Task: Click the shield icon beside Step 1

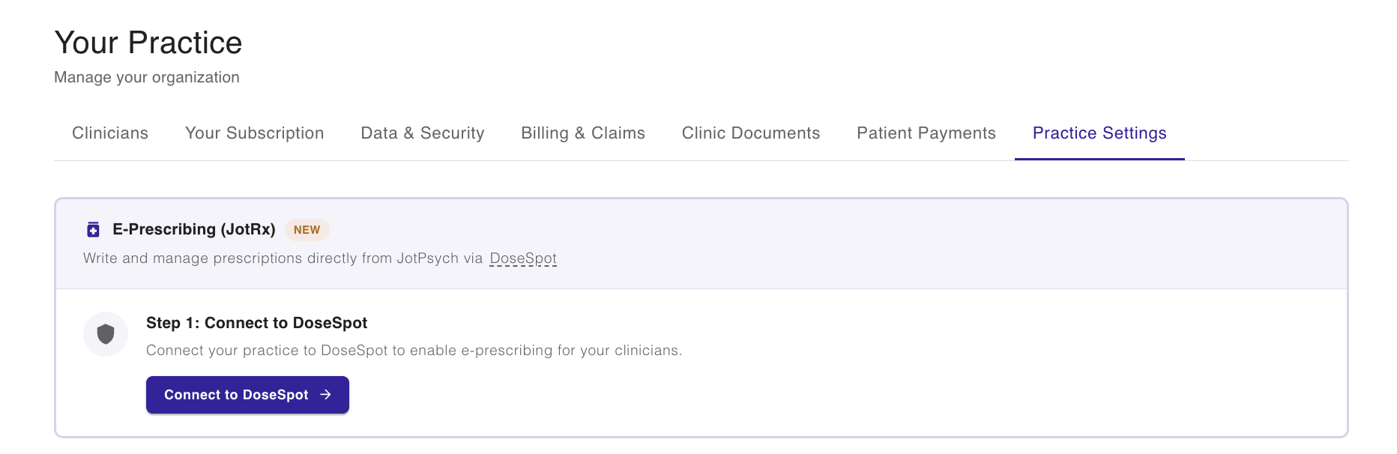Action: 106,334
